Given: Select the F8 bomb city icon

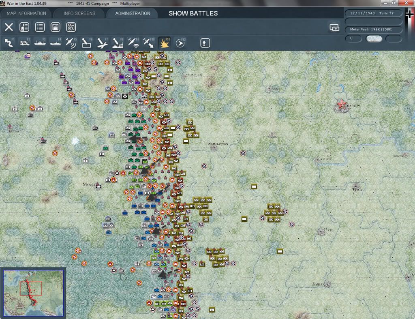Looking at the screenshot, I should (x=118, y=43).
